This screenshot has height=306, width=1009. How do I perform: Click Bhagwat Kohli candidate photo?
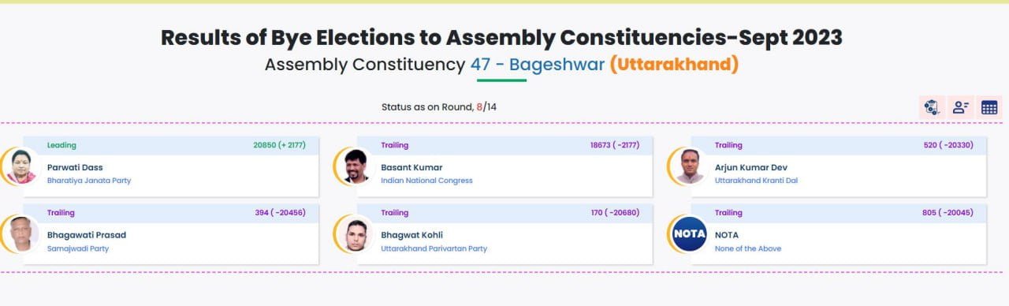(x=356, y=234)
